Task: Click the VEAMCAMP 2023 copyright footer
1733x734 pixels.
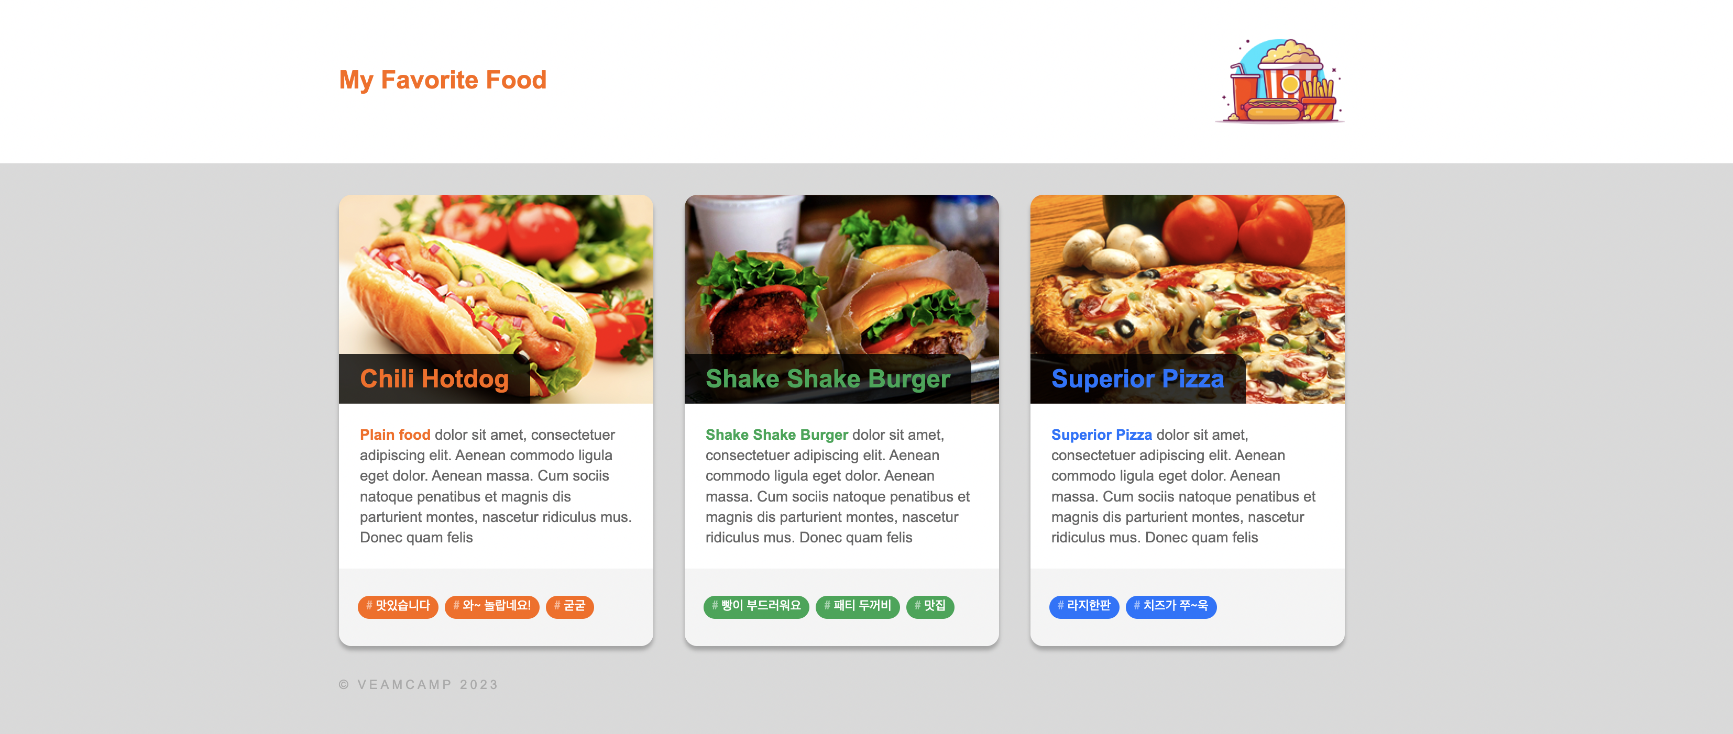Action: 419,684
